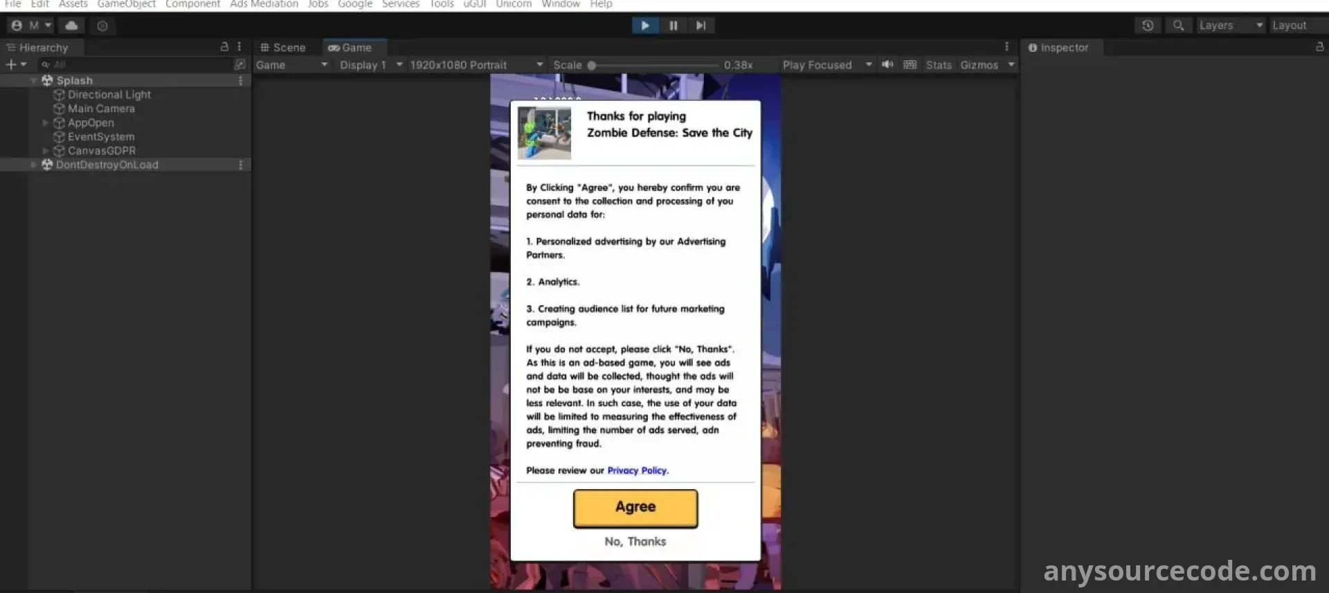Open the Splash scene options menu
1329x593 pixels.
240,81
